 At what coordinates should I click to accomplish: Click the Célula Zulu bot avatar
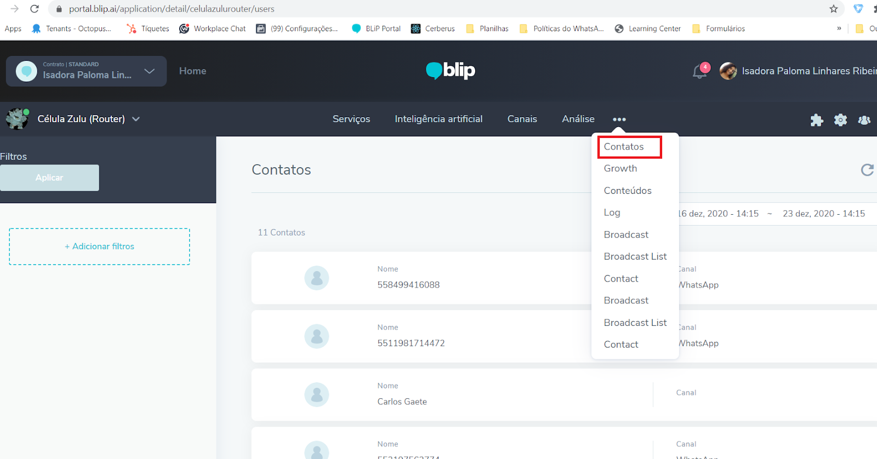pyautogui.click(x=17, y=119)
